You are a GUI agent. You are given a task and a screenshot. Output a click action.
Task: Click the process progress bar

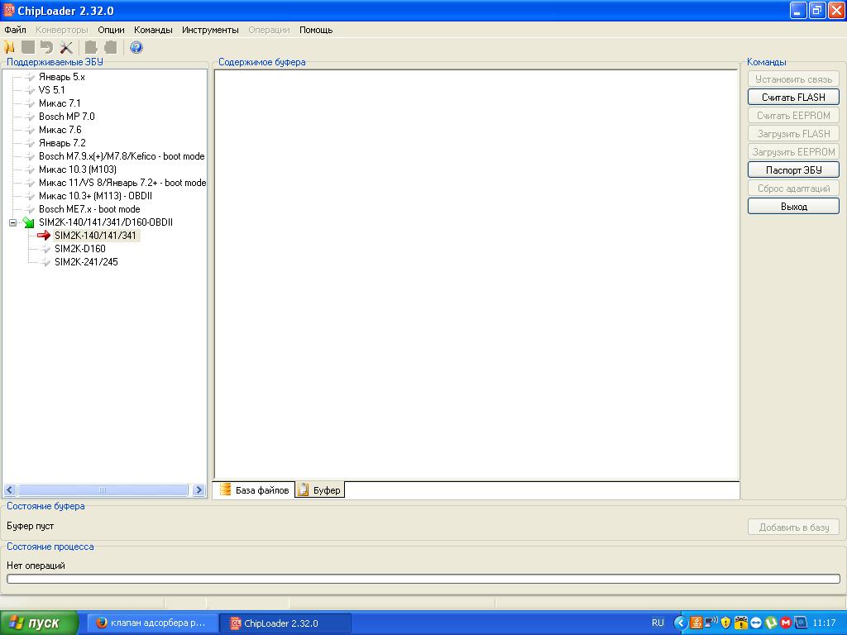pos(423,579)
